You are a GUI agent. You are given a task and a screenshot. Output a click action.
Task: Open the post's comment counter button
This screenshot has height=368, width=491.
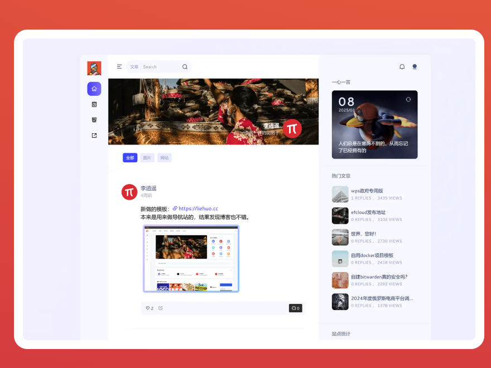[295, 308]
